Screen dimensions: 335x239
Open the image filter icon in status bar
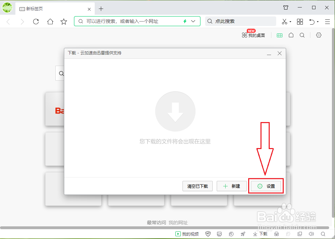coord(219,234)
